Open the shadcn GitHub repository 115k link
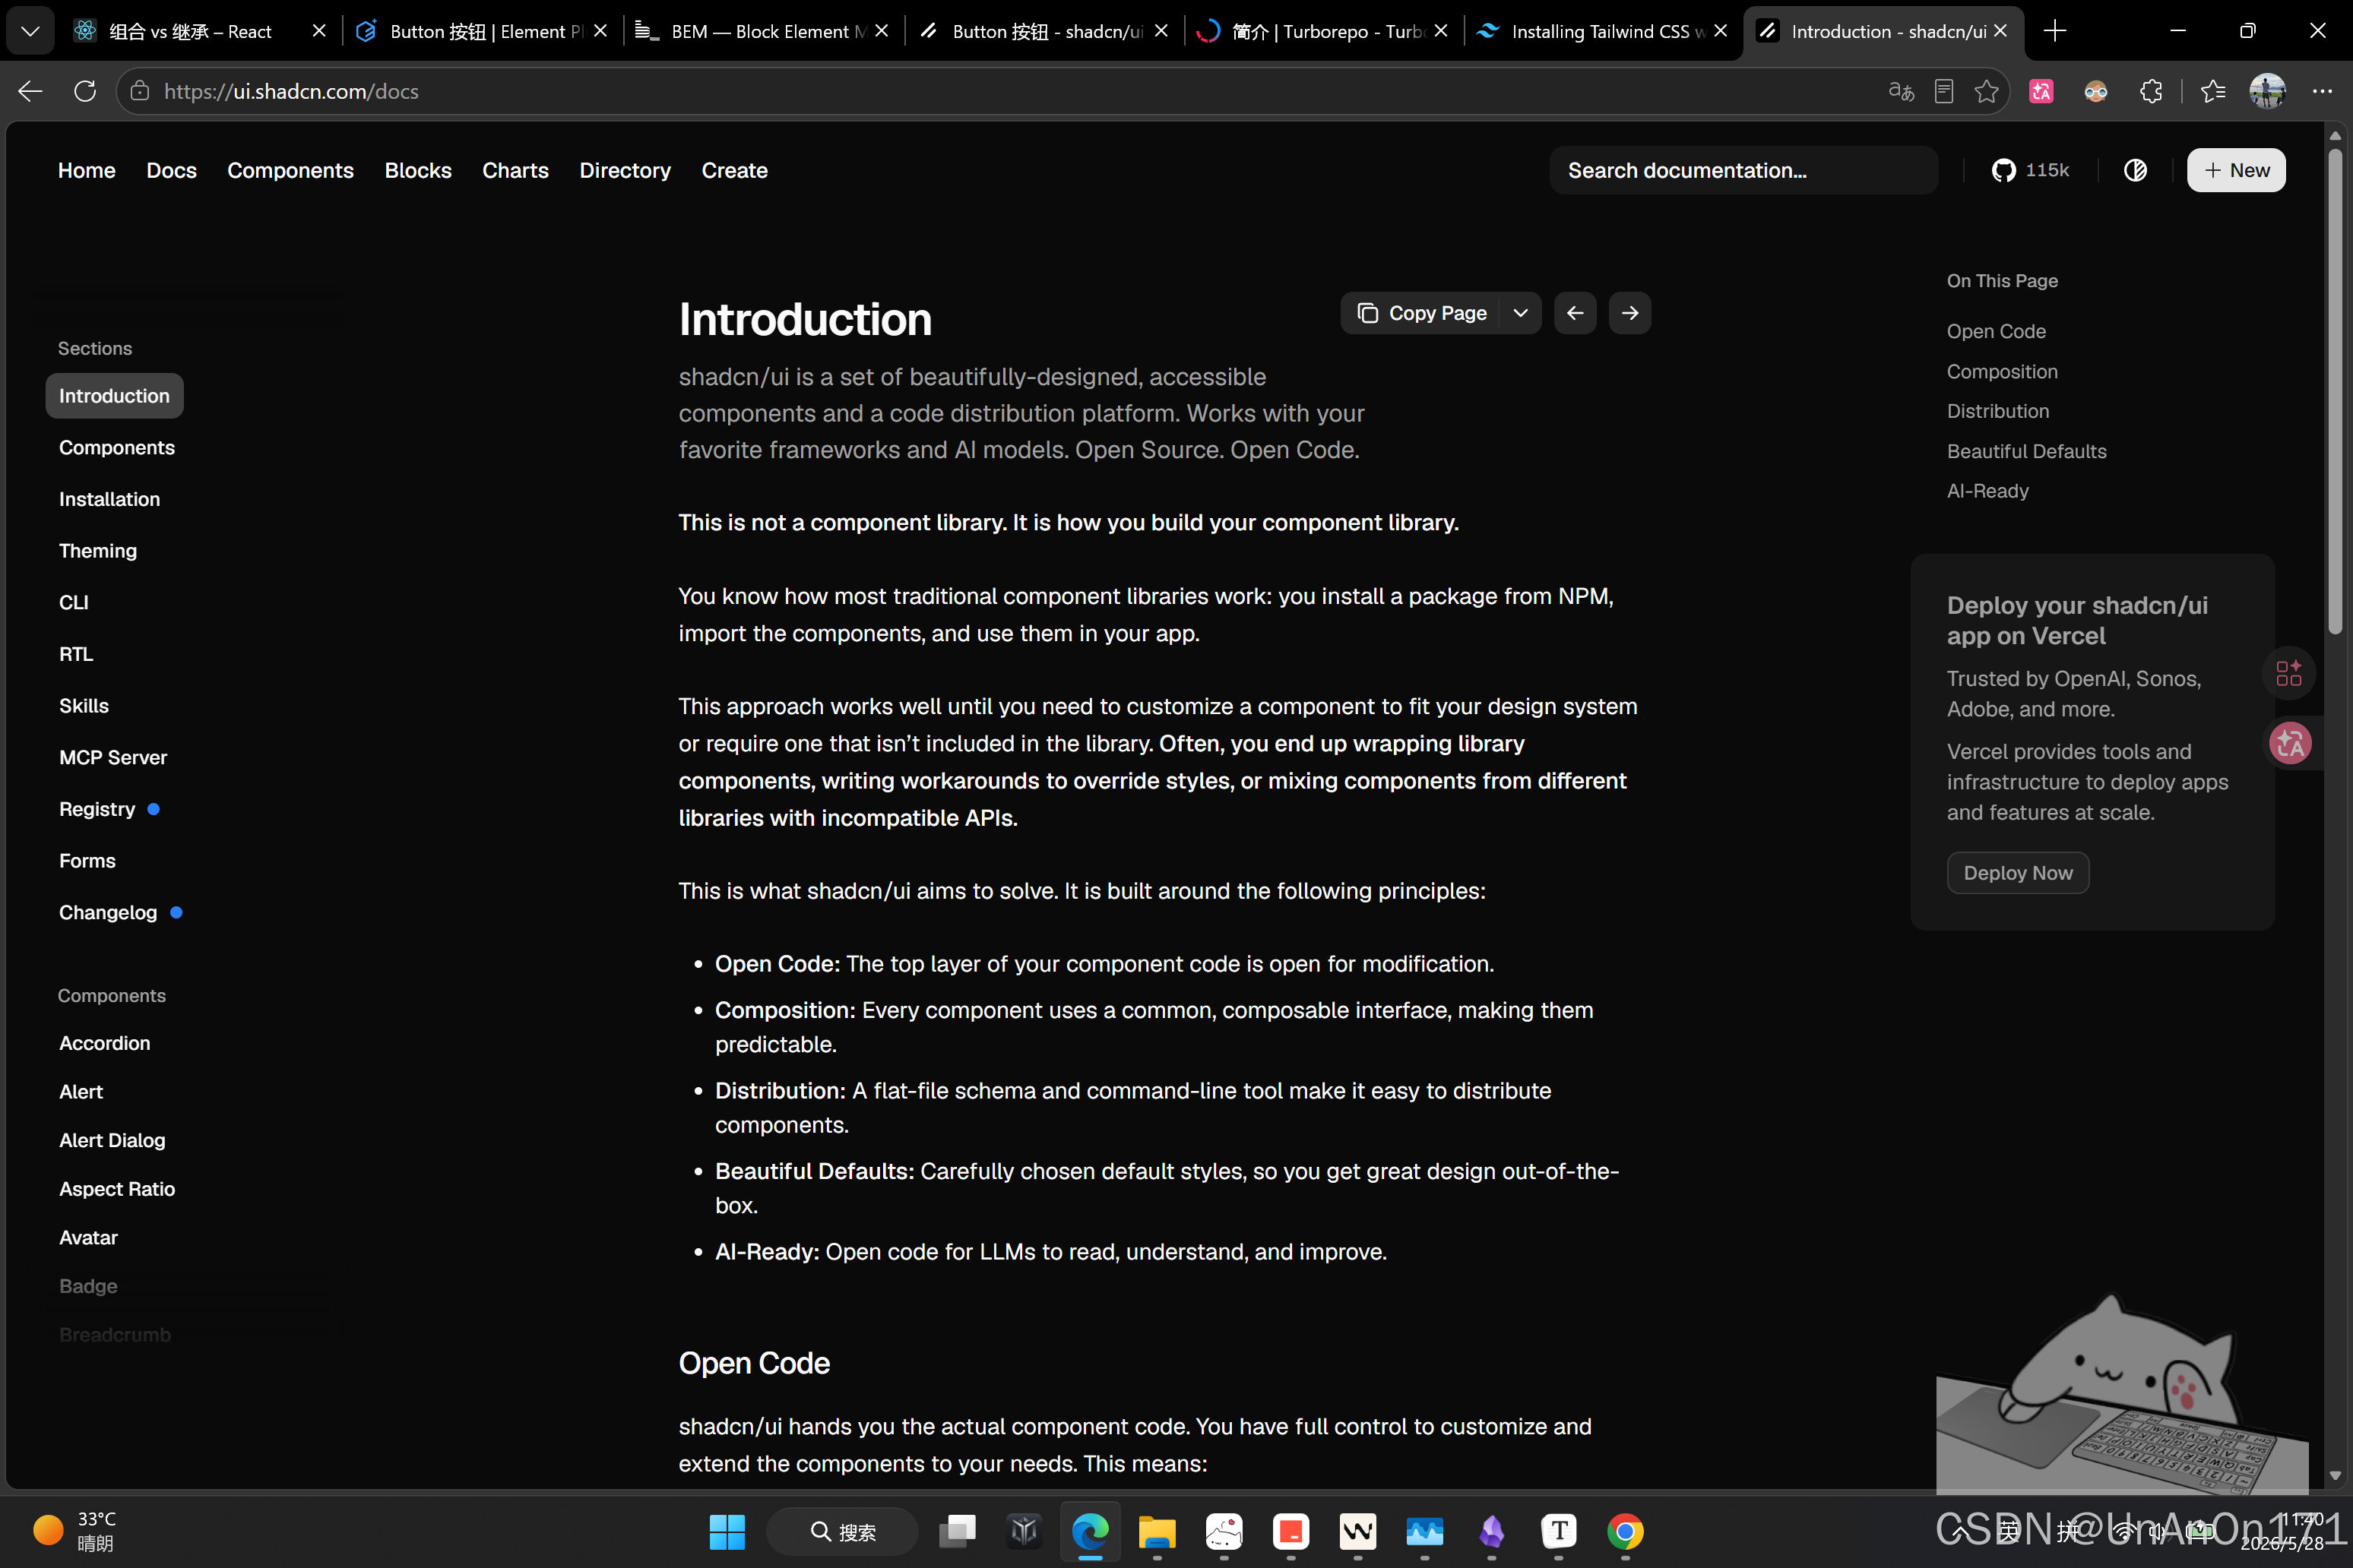This screenshot has width=2353, height=1568. tap(2030, 170)
